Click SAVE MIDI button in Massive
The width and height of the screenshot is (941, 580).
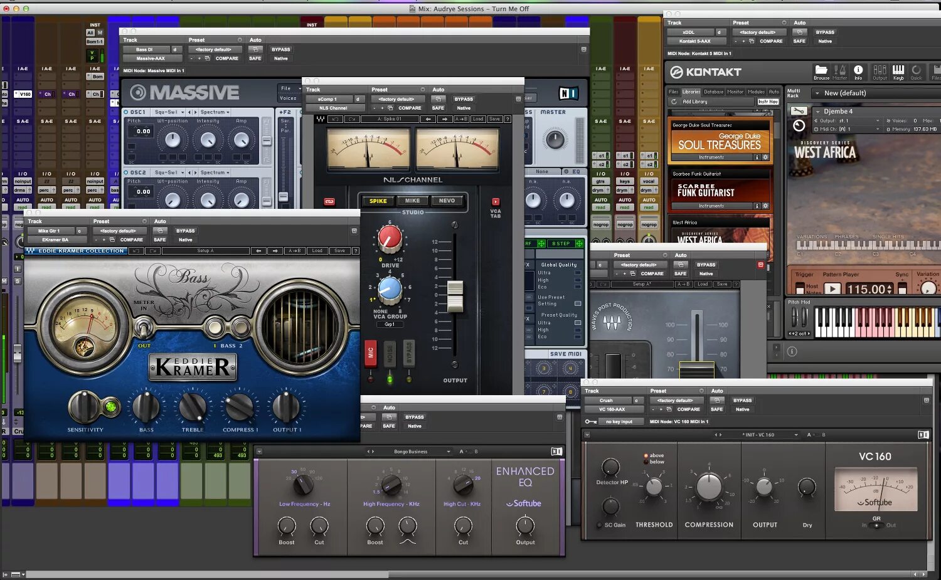566,354
